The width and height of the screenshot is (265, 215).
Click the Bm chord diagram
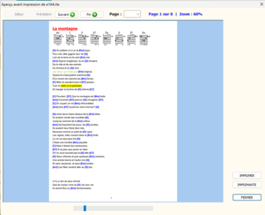click(x=145, y=39)
